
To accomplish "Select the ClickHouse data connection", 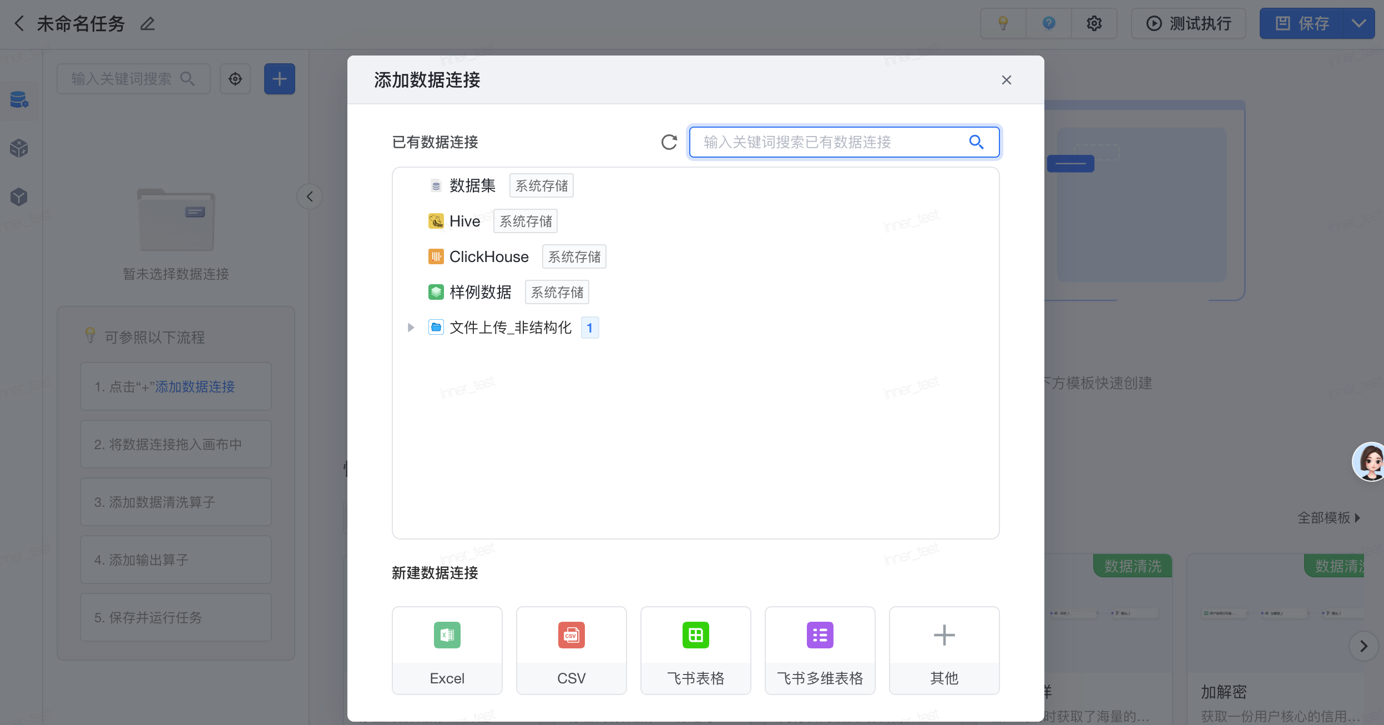I will (488, 256).
